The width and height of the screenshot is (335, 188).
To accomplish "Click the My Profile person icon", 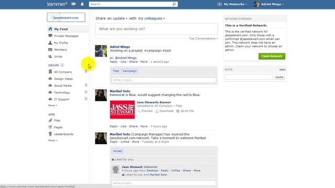I will [50, 43].
